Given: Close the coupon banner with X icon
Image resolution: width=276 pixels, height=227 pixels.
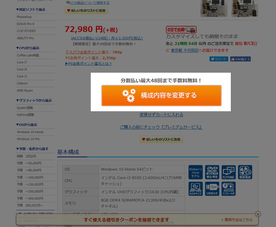Looking at the screenshot, I should (x=258, y=214).
